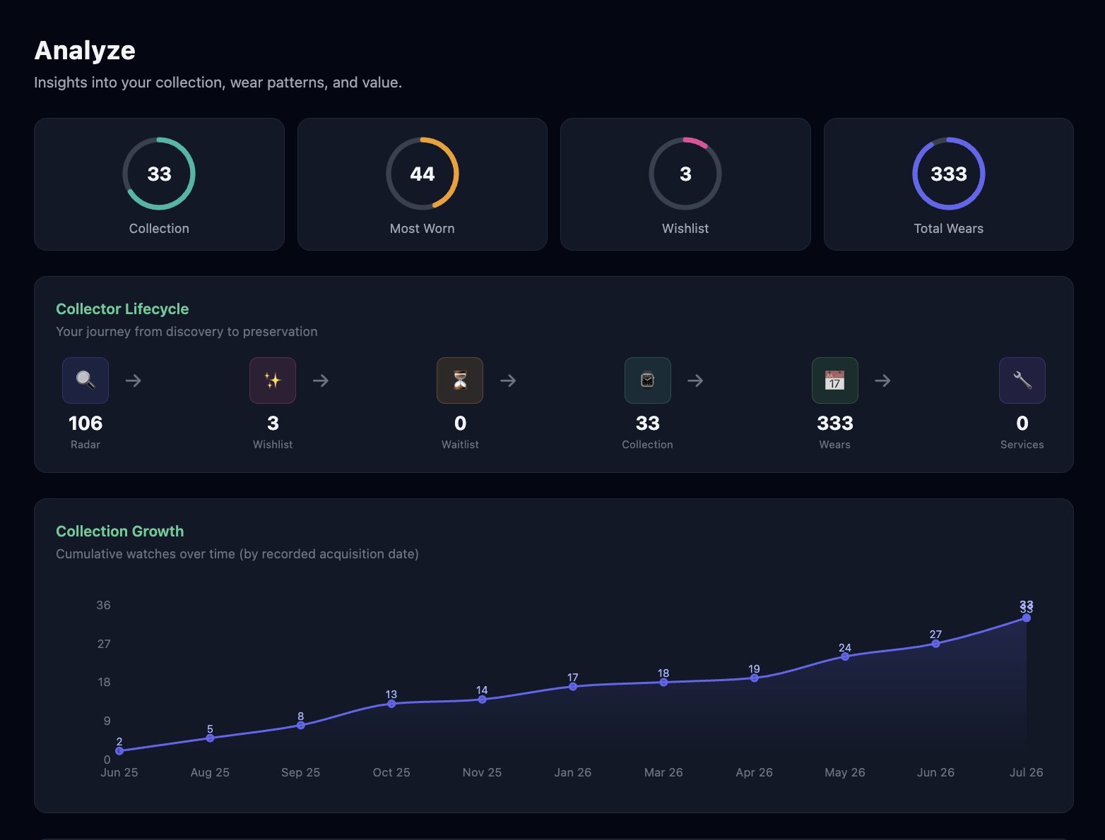This screenshot has width=1105, height=840.
Task: Click the Radar label in lifecycle
Action: point(85,445)
